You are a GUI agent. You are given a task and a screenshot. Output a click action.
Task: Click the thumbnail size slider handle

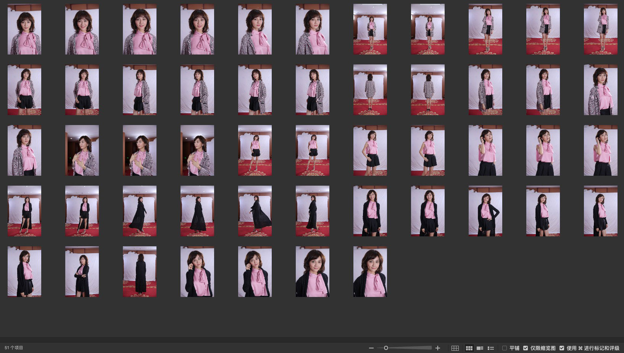[386, 348]
